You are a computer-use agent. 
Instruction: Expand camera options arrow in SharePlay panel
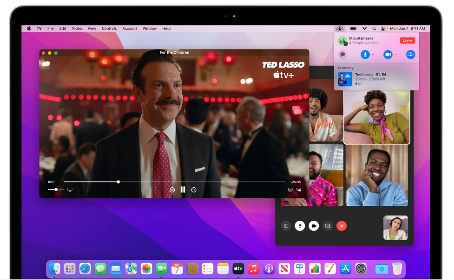396,54
